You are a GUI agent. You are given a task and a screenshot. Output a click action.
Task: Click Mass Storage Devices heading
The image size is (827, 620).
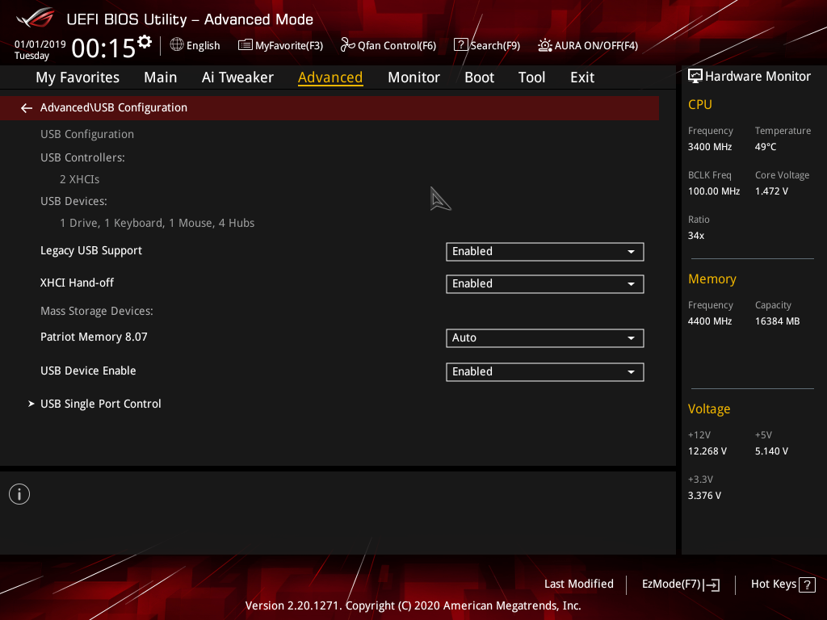click(x=97, y=311)
